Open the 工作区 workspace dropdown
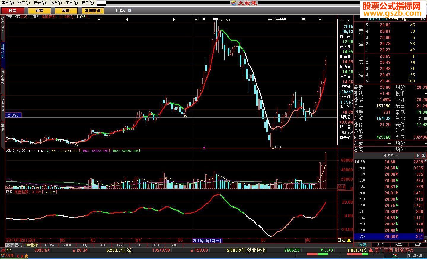 click(x=129, y=10)
